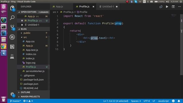Click the system power gear in top panel
The height and width of the screenshot is (103, 183).
pos(181,2)
